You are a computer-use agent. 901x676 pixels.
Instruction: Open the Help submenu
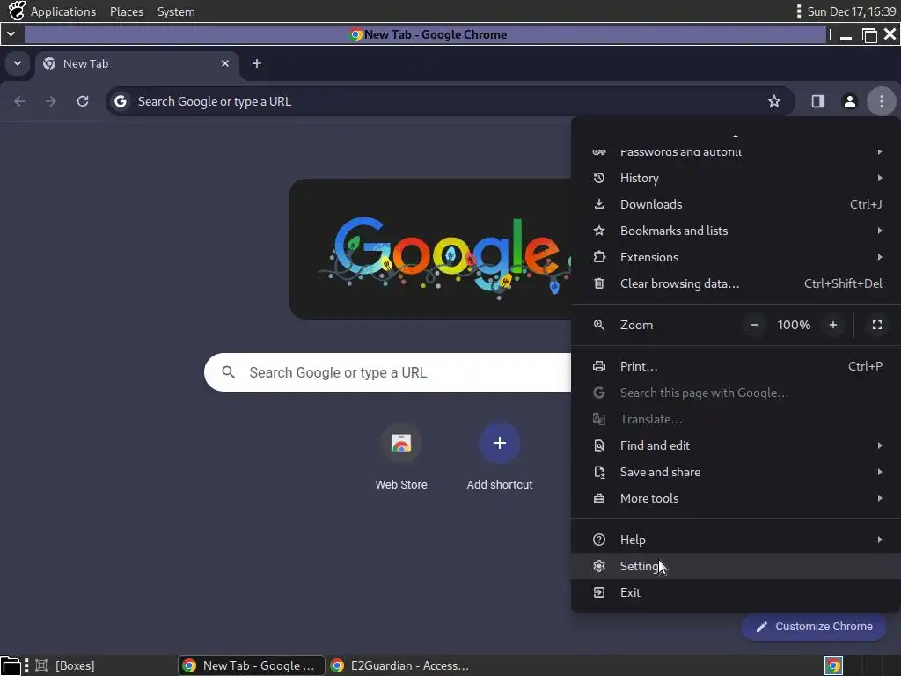point(736,540)
